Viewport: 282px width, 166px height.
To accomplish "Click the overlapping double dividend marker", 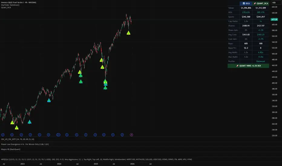I will pyautogui.click(x=58, y=135).
